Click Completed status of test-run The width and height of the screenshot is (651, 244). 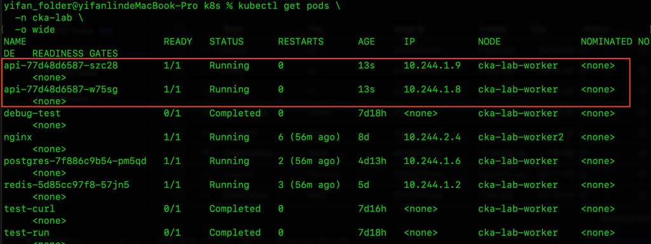point(235,233)
